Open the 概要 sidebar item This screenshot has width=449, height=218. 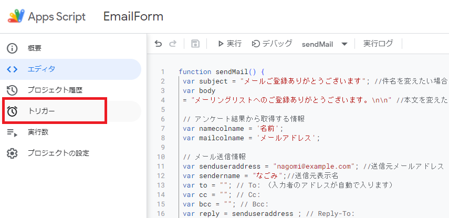(x=35, y=48)
